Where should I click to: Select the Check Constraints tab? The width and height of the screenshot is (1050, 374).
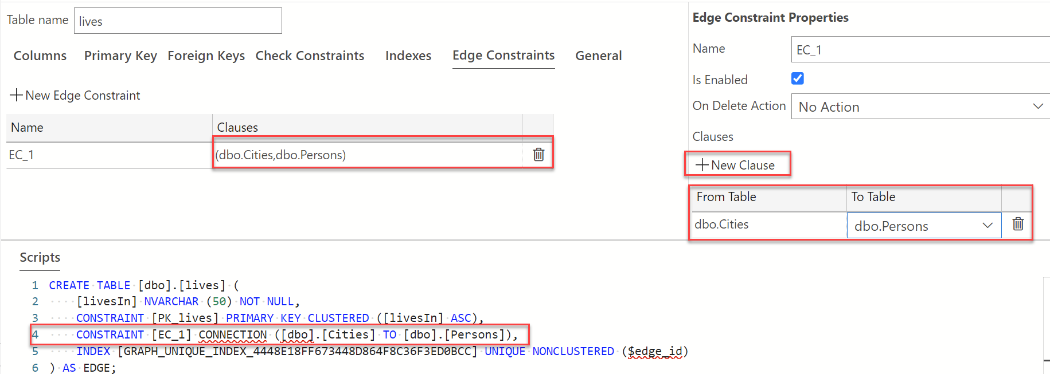[310, 56]
